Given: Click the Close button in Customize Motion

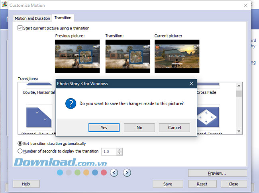Looking at the screenshot, I should 233,184.
